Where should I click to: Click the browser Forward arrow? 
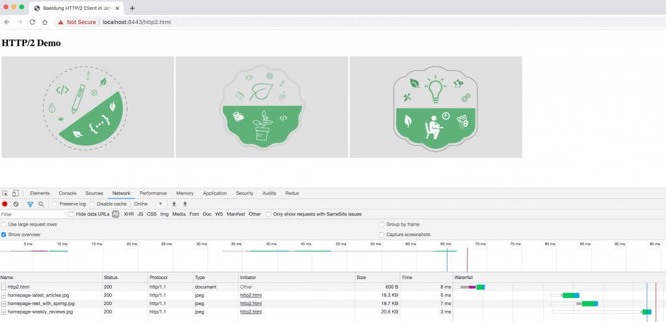pos(20,22)
